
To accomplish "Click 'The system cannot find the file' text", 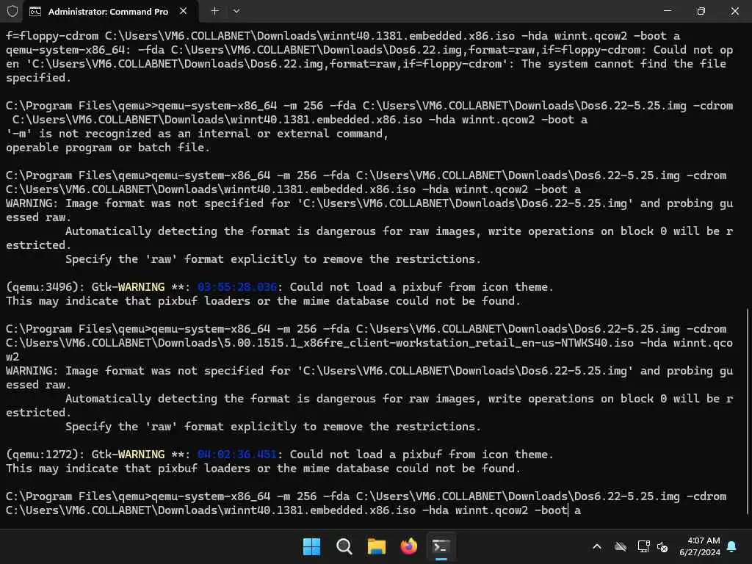I will click(x=624, y=64).
